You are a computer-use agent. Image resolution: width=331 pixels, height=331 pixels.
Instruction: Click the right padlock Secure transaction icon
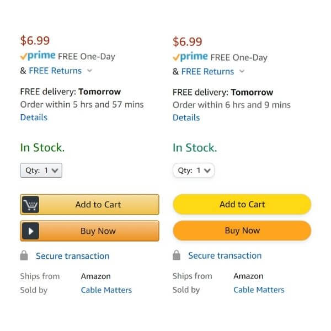[x=177, y=255]
